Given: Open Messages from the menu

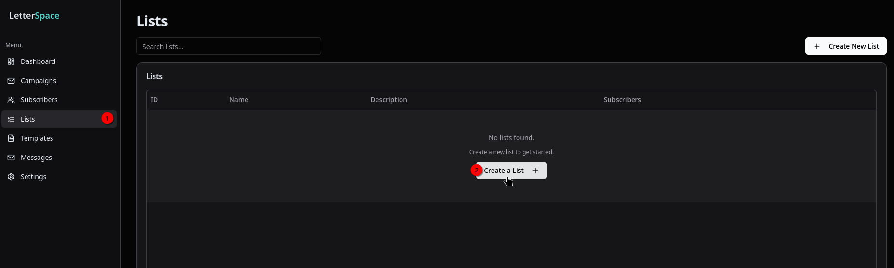Looking at the screenshot, I should tap(59, 158).
